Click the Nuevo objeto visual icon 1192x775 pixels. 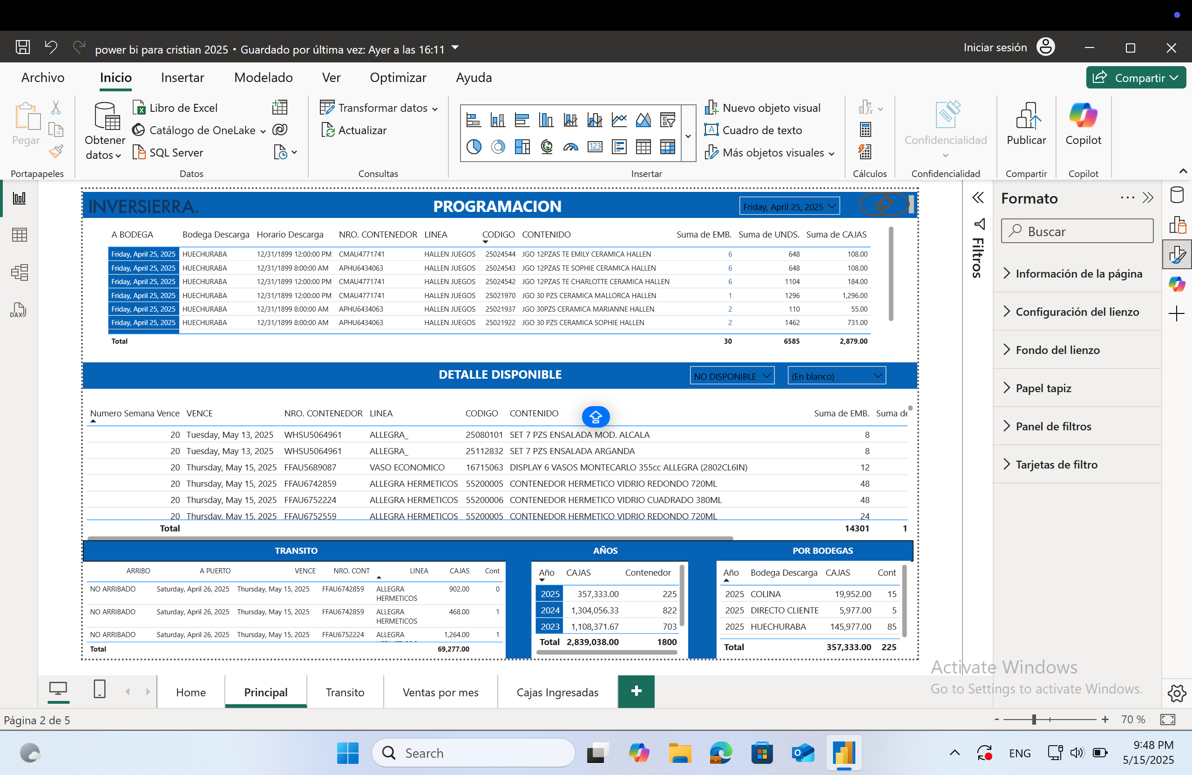pyautogui.click(x=711, y=107)
